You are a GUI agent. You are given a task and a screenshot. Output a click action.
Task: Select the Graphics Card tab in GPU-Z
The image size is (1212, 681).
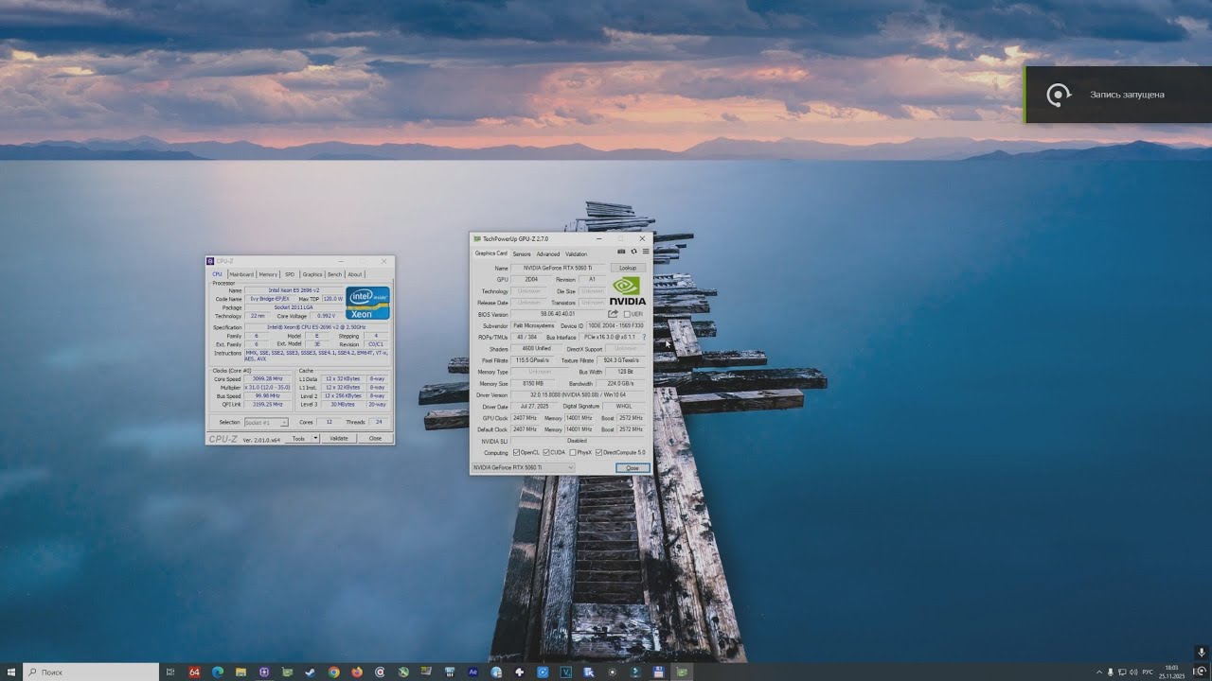click(x=490, y=253)
